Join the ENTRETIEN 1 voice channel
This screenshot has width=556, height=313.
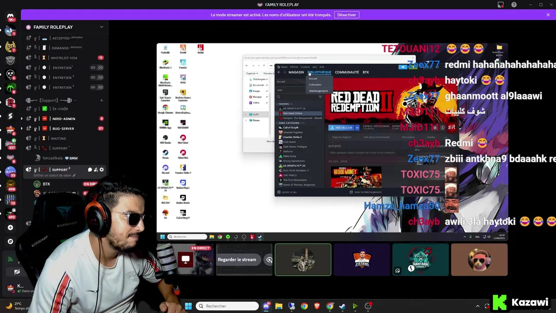click(x=65, y=68)
